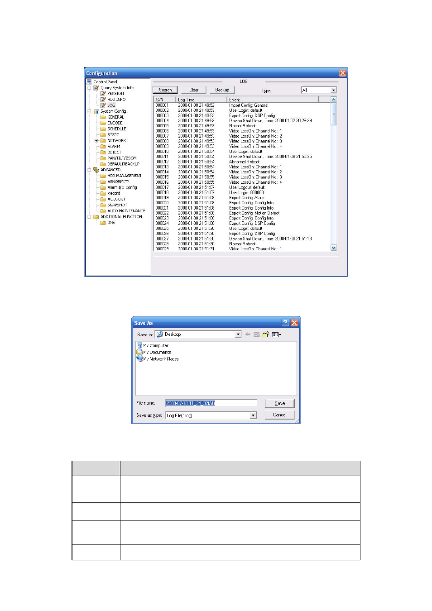The height and width of the screenshot is (611, 432).
Task: Click the ADDITIONAL FUNCTION folder icon
Action: (96, 217)
